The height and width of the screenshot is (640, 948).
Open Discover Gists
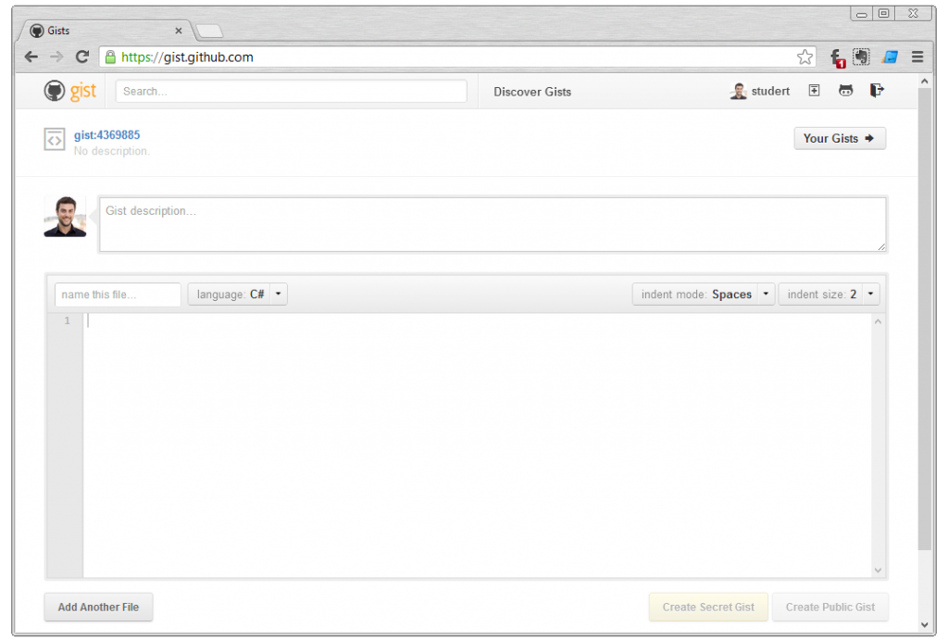tap(532, 92)
